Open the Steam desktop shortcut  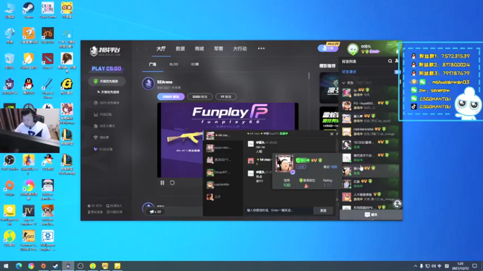(28, 10)
